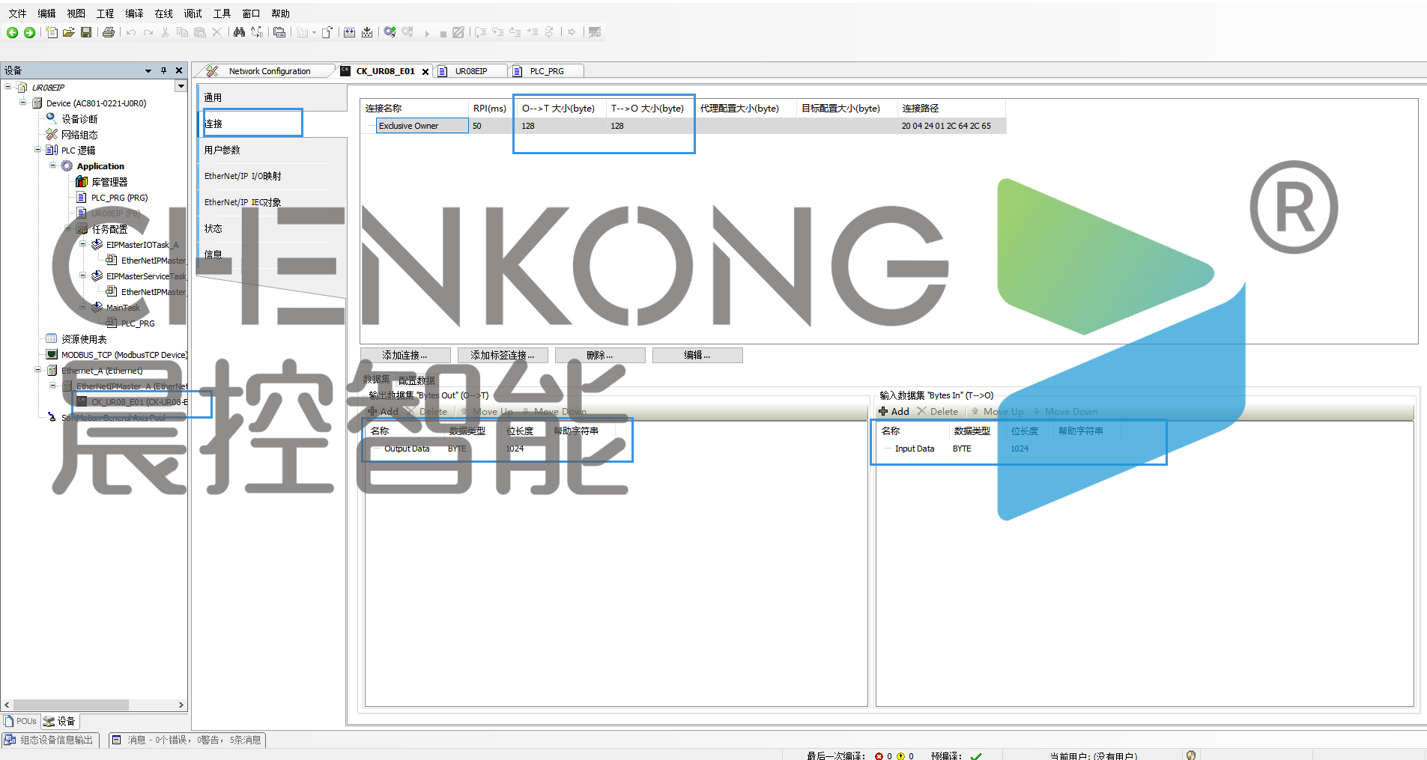The height and width of the screenshot is (760, 1427).
Task: Click the download arrow toolbar icon
Action: (367, 32)
